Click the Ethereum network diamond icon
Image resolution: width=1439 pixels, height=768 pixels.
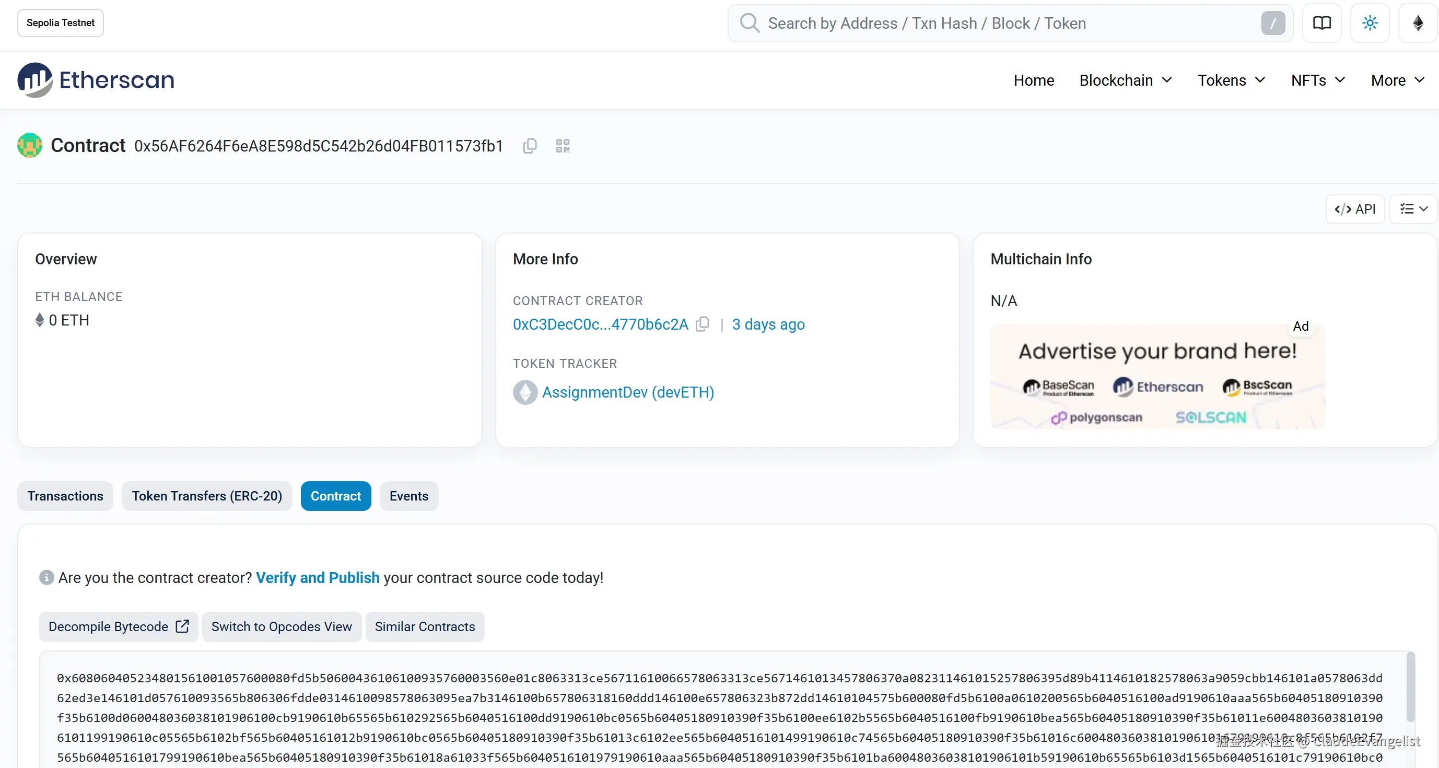pos(1417,23)
